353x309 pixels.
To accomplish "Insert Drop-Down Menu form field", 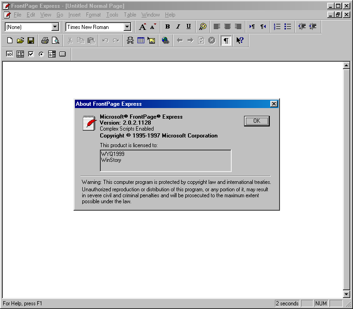I will (52, 54).
